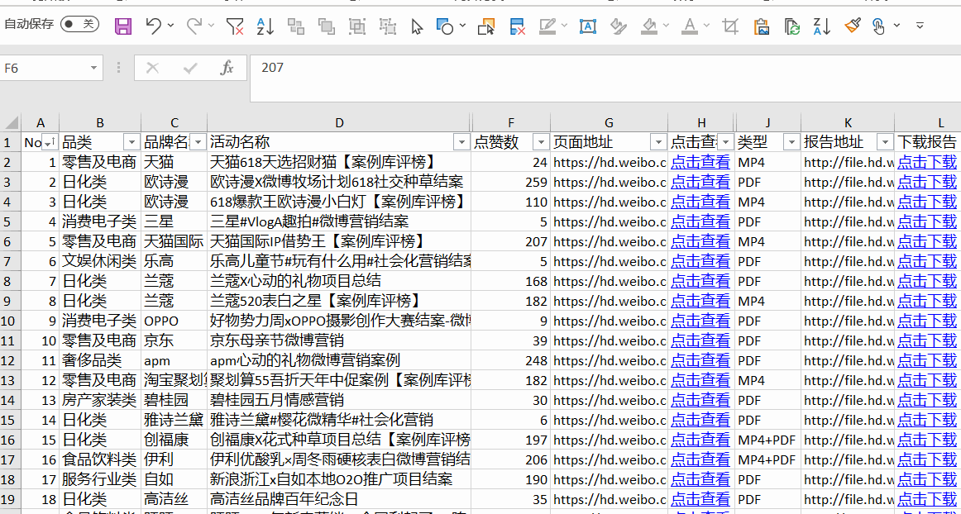Open the outline color dropdown arrow
The image size is (961, 514).
[x=564, y=26]
